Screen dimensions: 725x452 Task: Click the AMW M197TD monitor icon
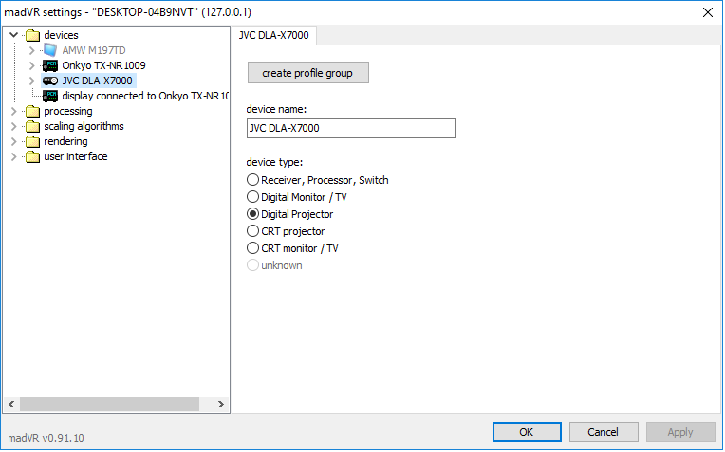coord(50,50)
